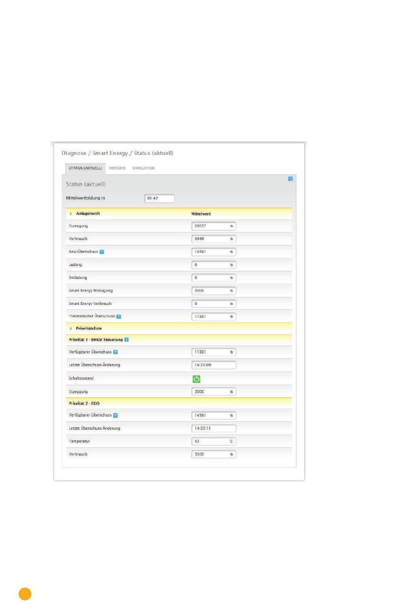Click the Smart Energy Verbrauch value field
419x604 pixels.
[x=214, y=304]
